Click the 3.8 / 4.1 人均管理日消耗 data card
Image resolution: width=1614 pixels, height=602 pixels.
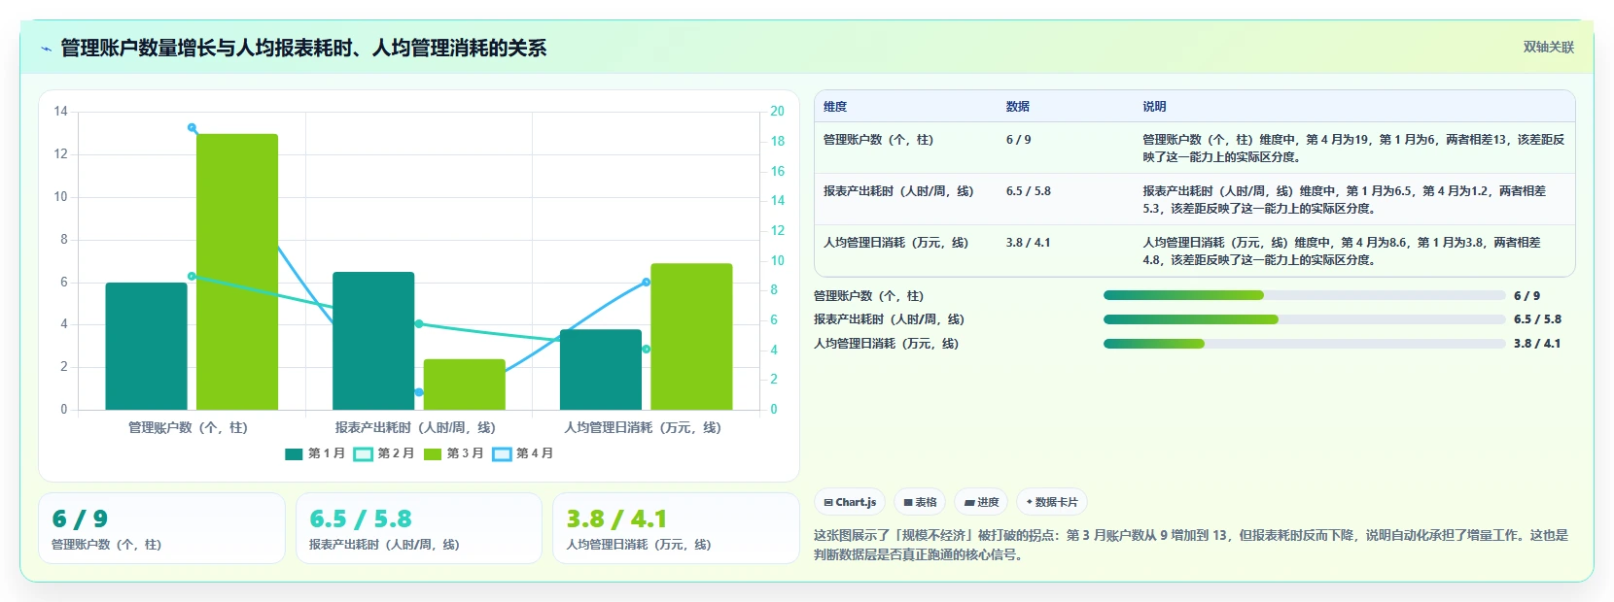pyautogui.click(x=676, y=528)
